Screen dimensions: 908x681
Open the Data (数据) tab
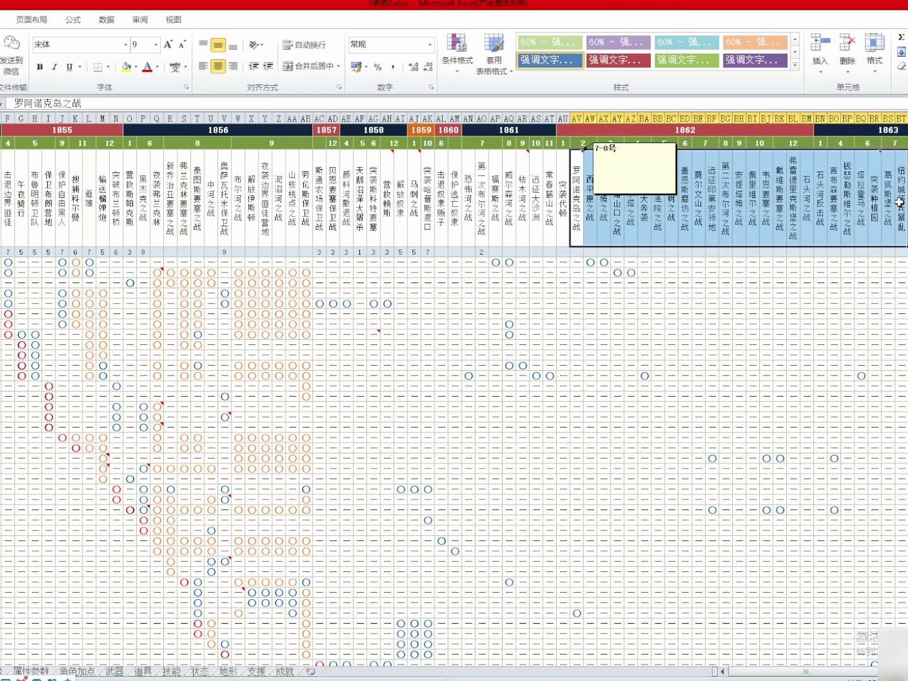[x=107, y=20]
